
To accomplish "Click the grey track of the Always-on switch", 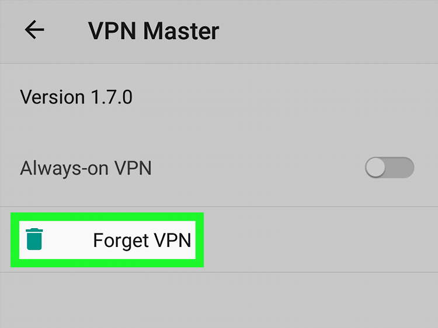I will [x=400, y=168].
